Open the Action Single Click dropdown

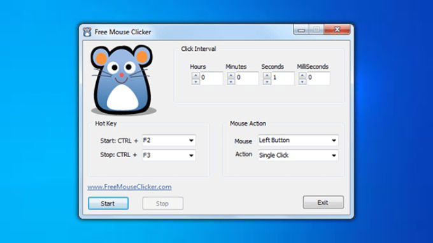298,155
